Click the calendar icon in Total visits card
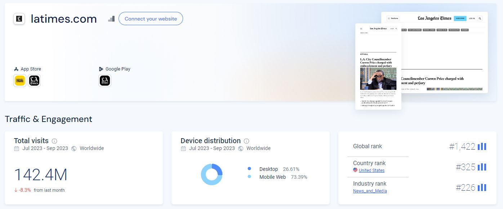Viewport: 503px width, 209px height. 17,149
